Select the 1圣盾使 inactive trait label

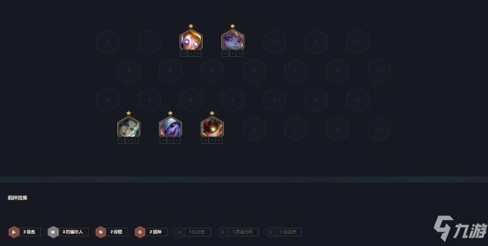coord(288,232)
